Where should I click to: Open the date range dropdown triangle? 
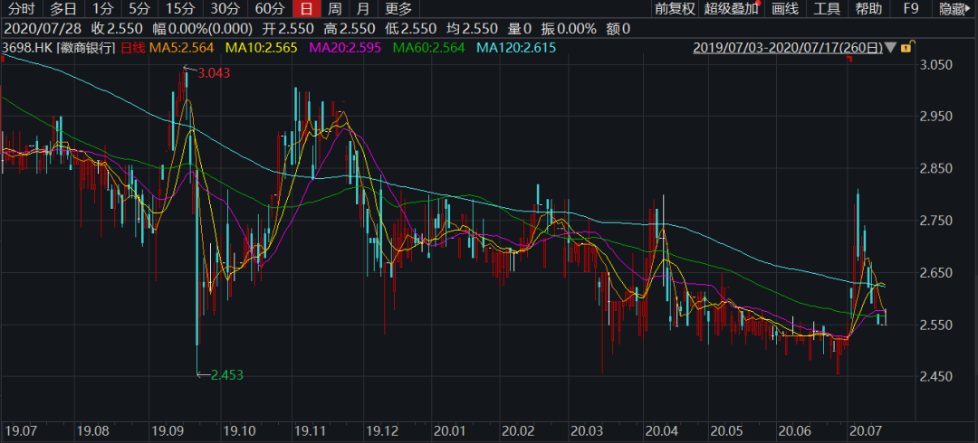(892, 47)
